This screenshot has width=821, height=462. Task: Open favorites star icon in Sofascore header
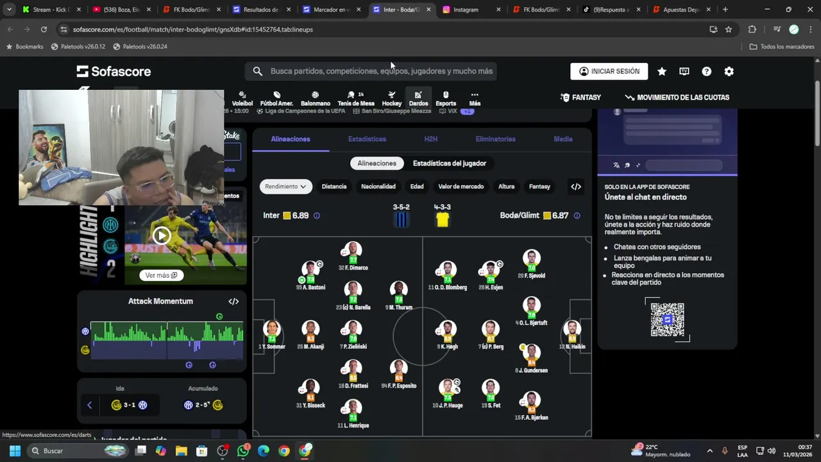tap(662, 71)
